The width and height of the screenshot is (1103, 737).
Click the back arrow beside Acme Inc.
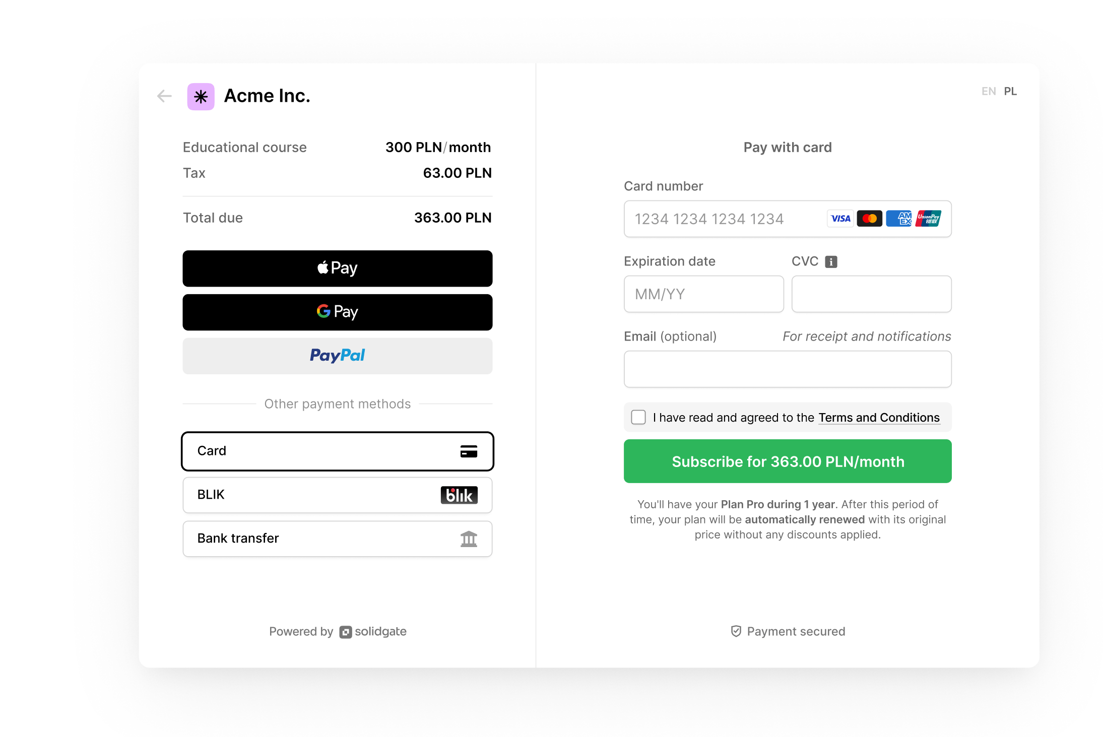point(163,96)
